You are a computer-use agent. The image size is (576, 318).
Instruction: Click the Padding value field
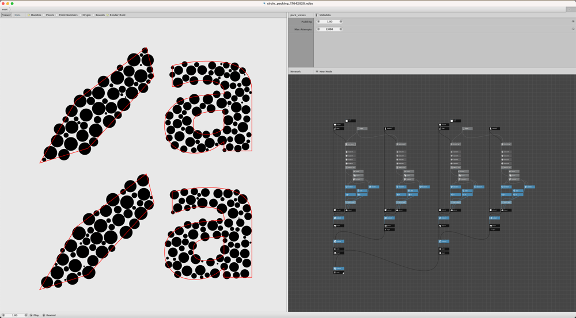click(x=329, y=22)
